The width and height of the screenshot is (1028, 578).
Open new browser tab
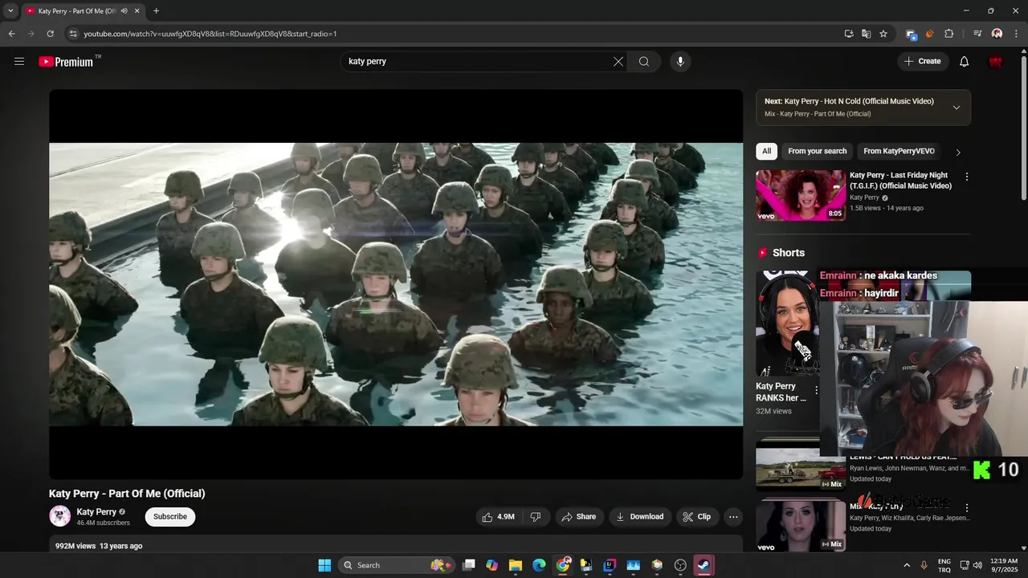pos(156,11)
